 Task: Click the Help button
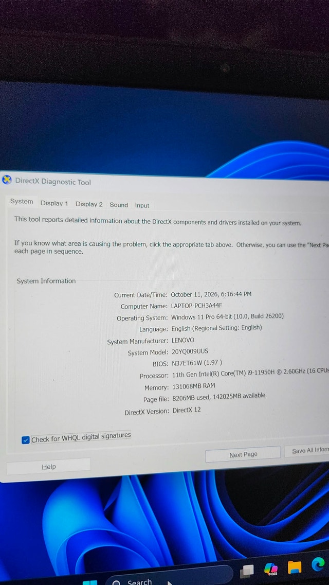click(49, 466)
